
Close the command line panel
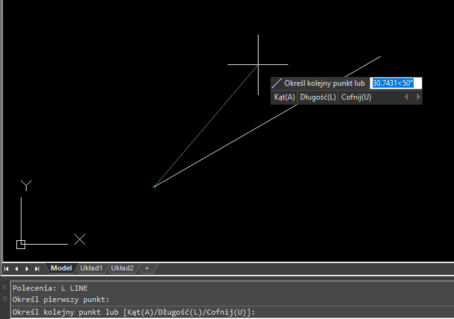[4, 287]
